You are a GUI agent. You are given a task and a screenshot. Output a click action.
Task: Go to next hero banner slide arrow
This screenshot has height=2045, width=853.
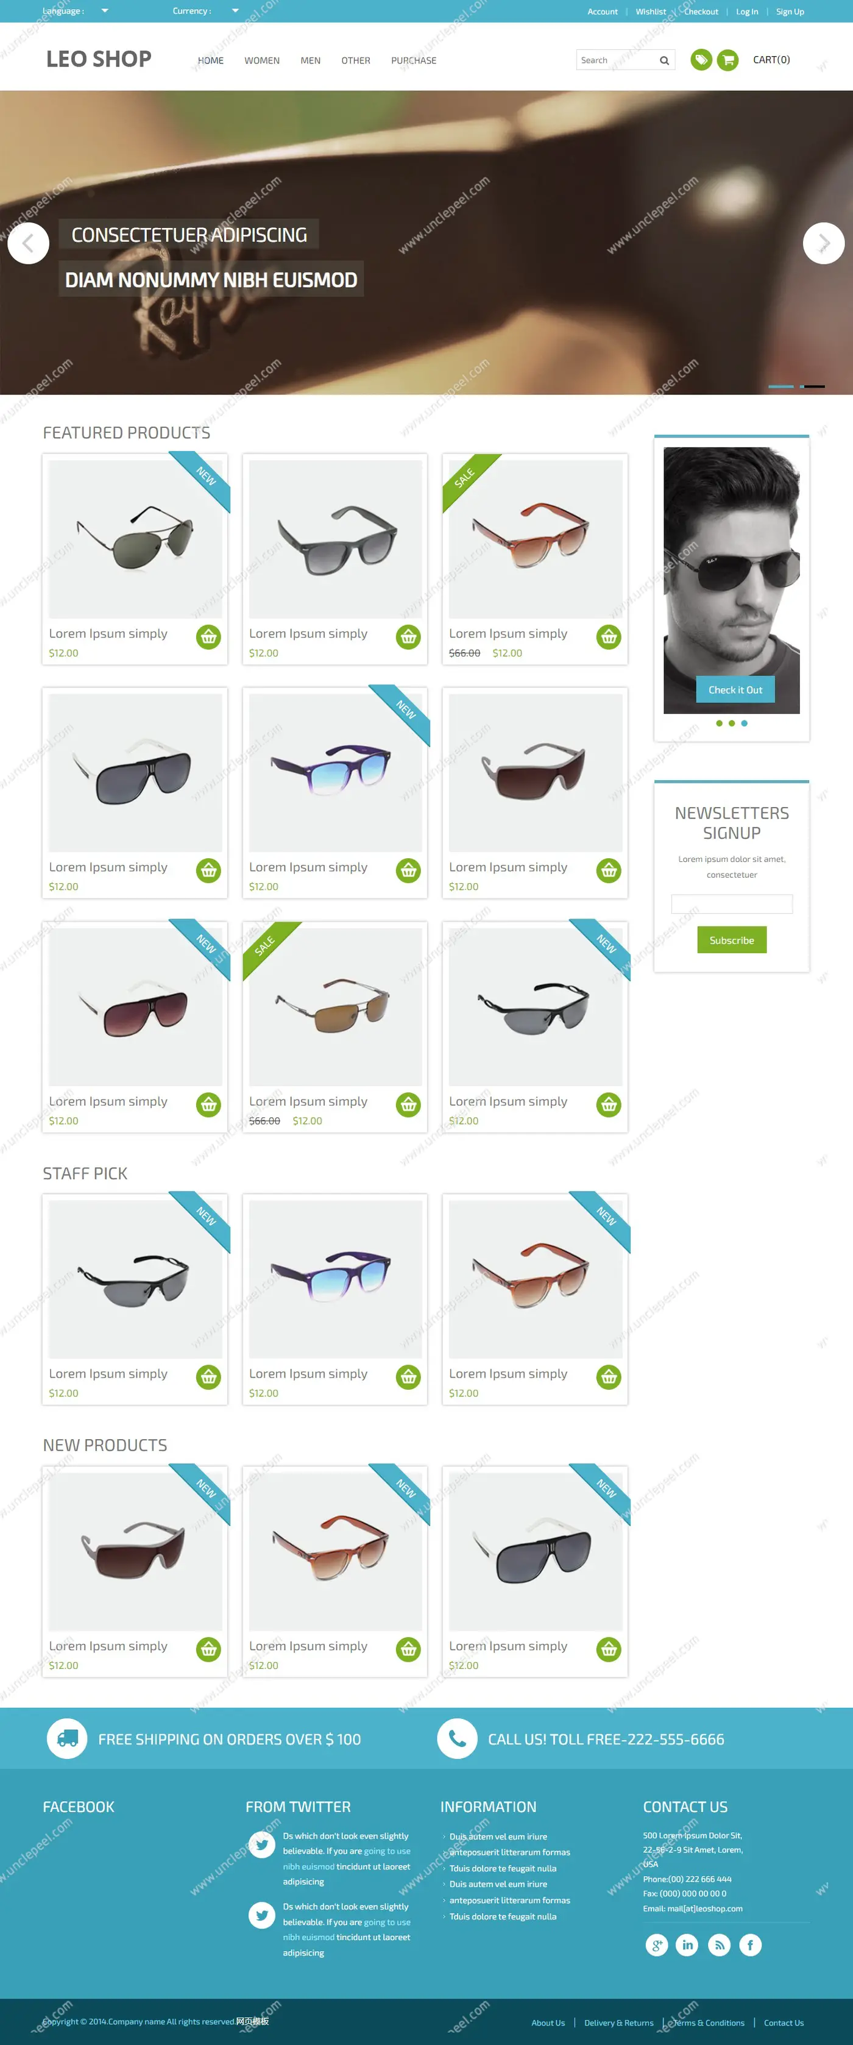824,243
